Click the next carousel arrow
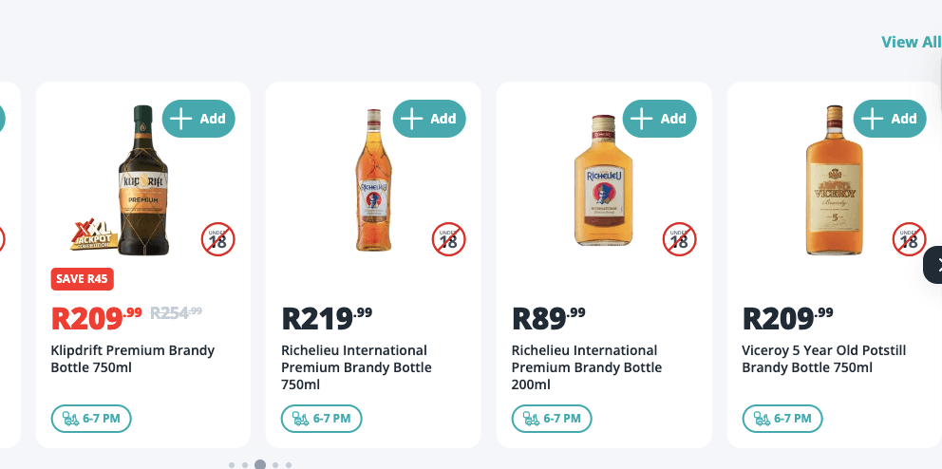942x469 pixels. tap(935, 265)
